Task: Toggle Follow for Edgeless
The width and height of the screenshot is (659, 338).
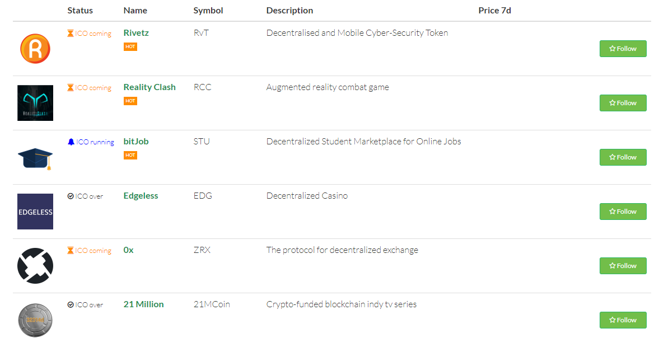Action: 623,212
